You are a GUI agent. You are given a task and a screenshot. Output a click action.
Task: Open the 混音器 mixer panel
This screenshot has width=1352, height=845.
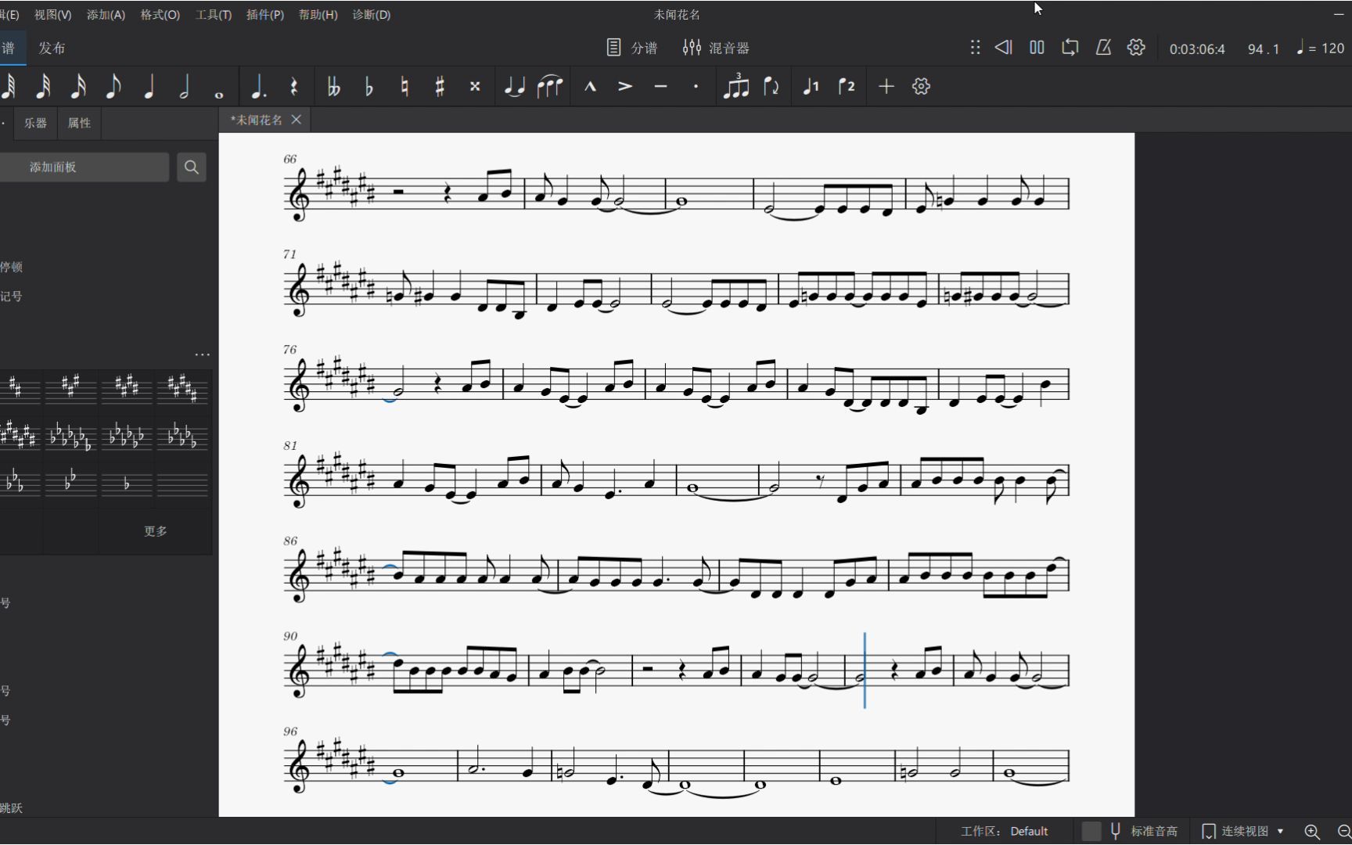[x=716, y=48]
